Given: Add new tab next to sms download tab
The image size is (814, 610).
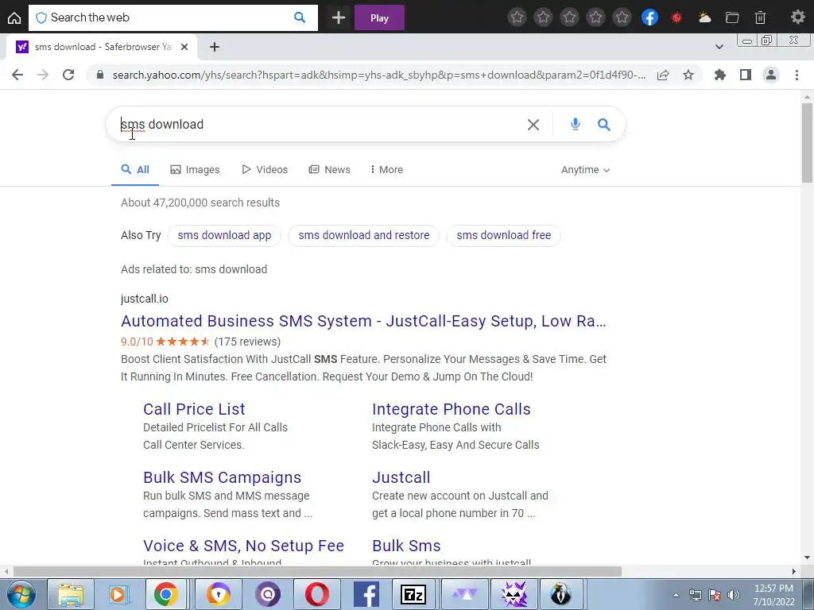Looking at the screenshot, I should click(215, 47).
